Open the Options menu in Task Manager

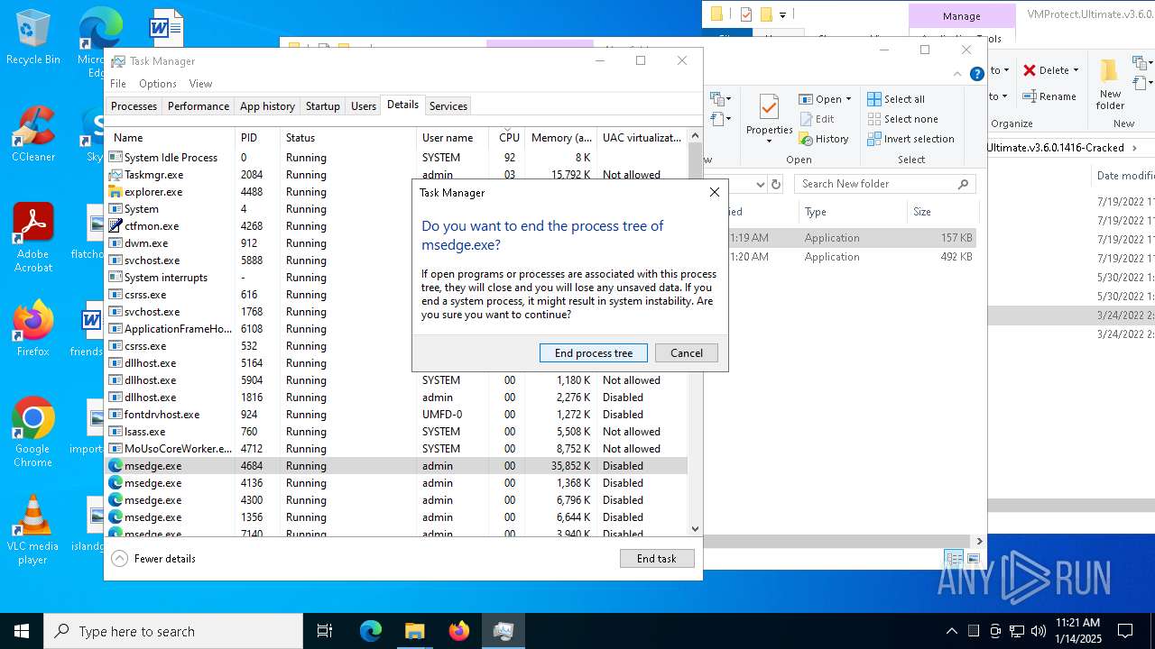click(158, 84)
